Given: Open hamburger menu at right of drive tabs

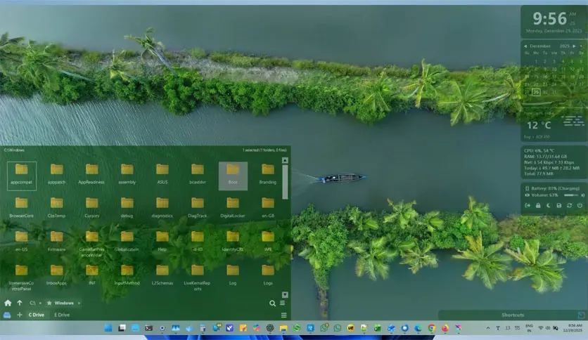Looking at the screenshot, I should pos(284,315).
